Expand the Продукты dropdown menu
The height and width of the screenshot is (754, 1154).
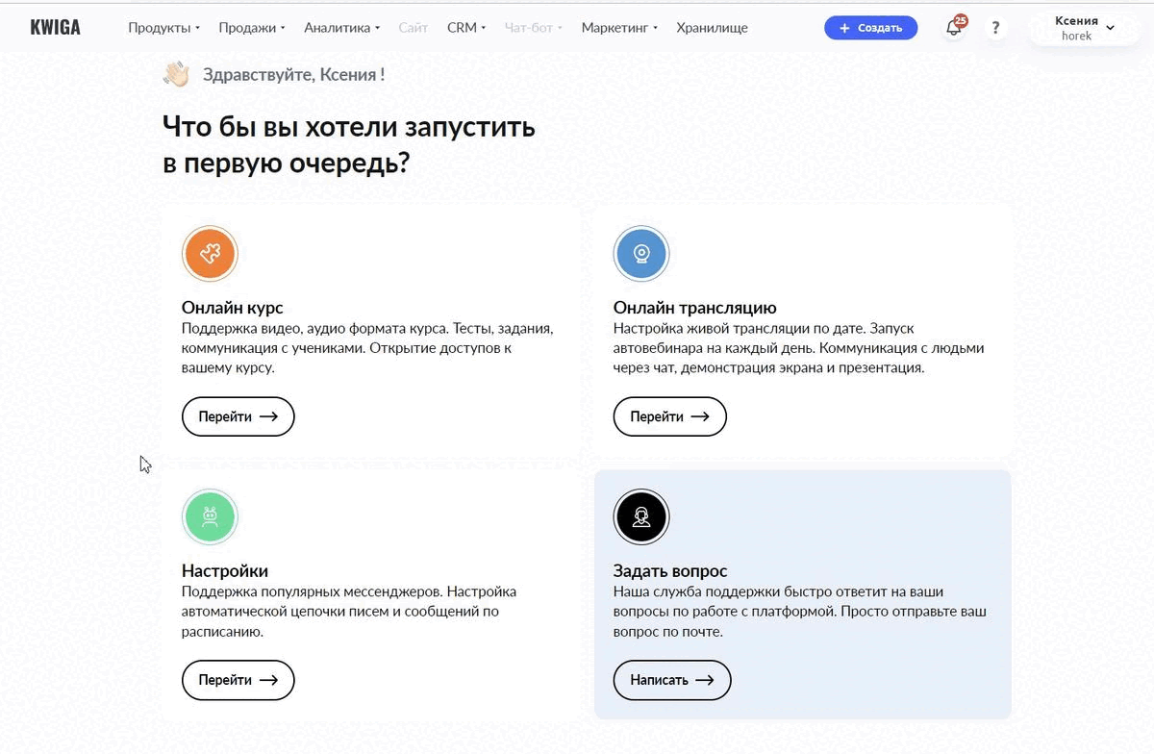(x=163, y=28)
